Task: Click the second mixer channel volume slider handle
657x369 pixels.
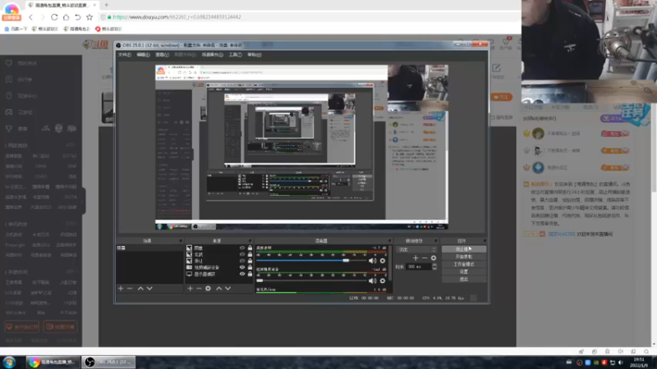Action: [x=260, y=280]
